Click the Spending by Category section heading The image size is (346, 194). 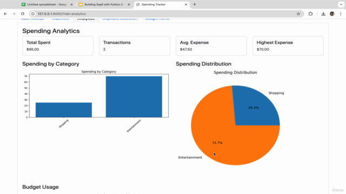[x=51, y=64]
